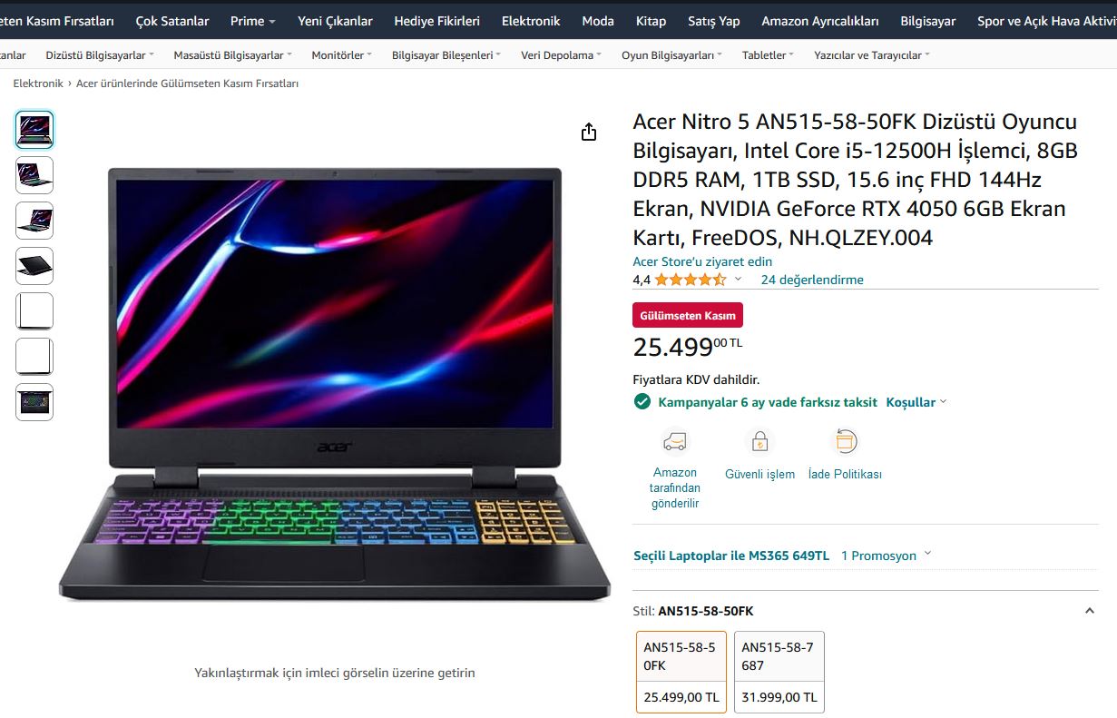
Task: Visit the Acer Store link
Action: coord(702,261)
